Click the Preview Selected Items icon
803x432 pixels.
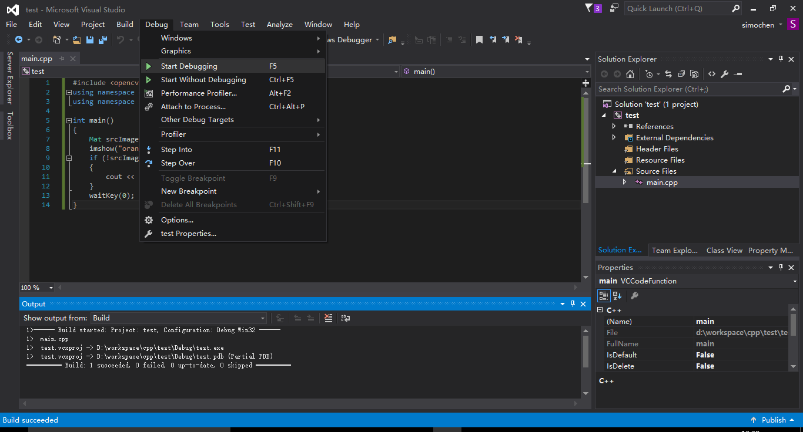point(738,74)
